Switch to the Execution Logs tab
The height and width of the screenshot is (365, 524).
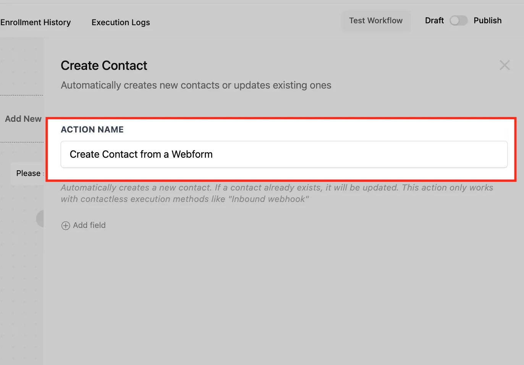click(x=121, y=23)
